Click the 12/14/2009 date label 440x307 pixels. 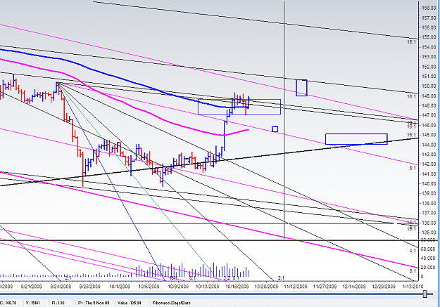pos(354,287)
